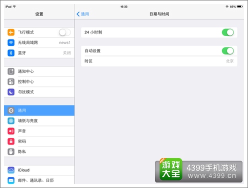Open iCloud settings
Image resolution: width=248 pixels, height=188 pixels.
coord(39,170)
